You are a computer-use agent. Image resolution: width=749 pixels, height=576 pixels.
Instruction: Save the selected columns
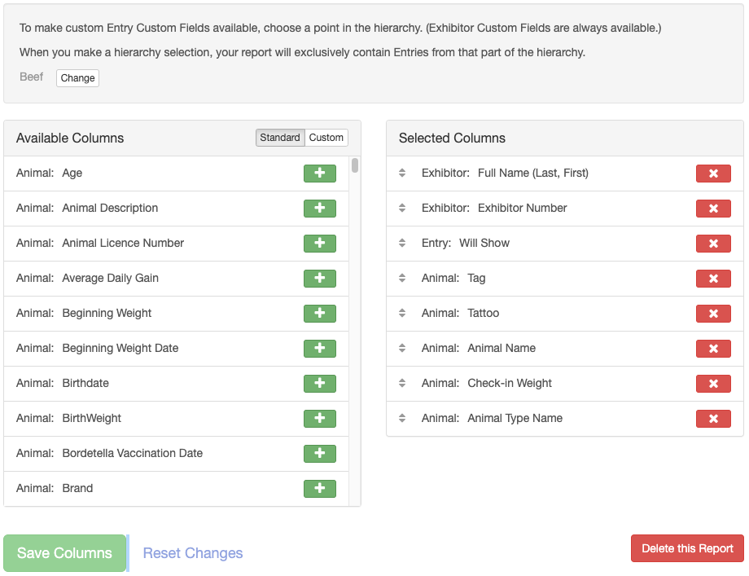[64, 552]
